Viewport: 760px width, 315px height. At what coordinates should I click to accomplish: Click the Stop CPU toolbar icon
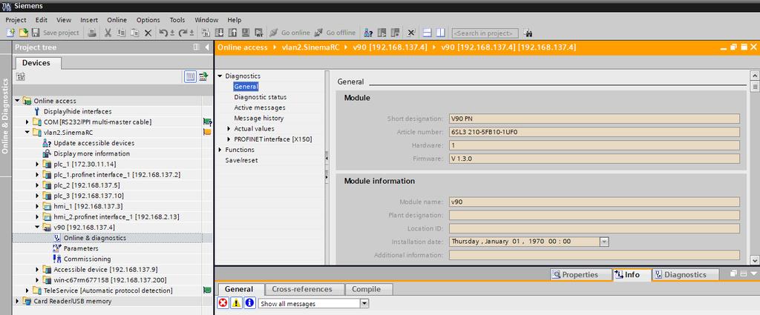(x=395, y=33)
